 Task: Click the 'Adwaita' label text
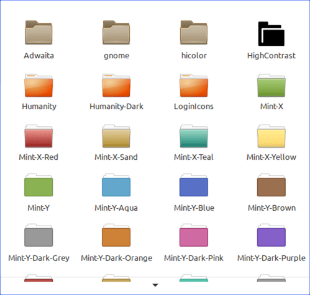[39, 56]
